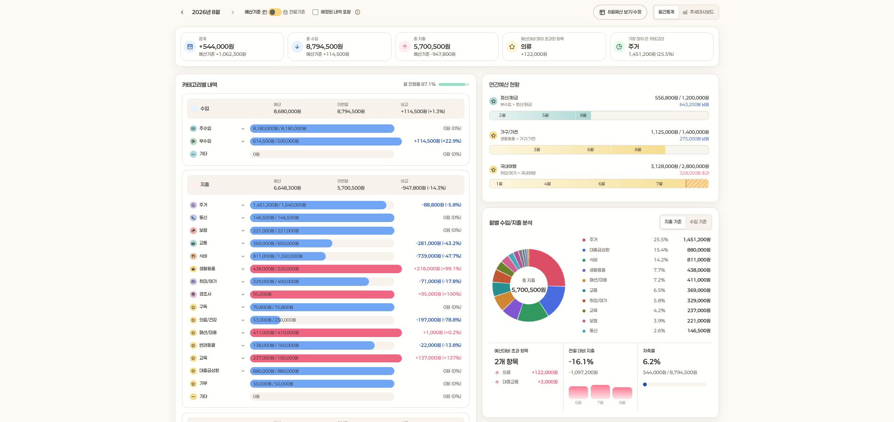Click the donut chart center total
Viewport: 894px width, 422px height.
529,290
